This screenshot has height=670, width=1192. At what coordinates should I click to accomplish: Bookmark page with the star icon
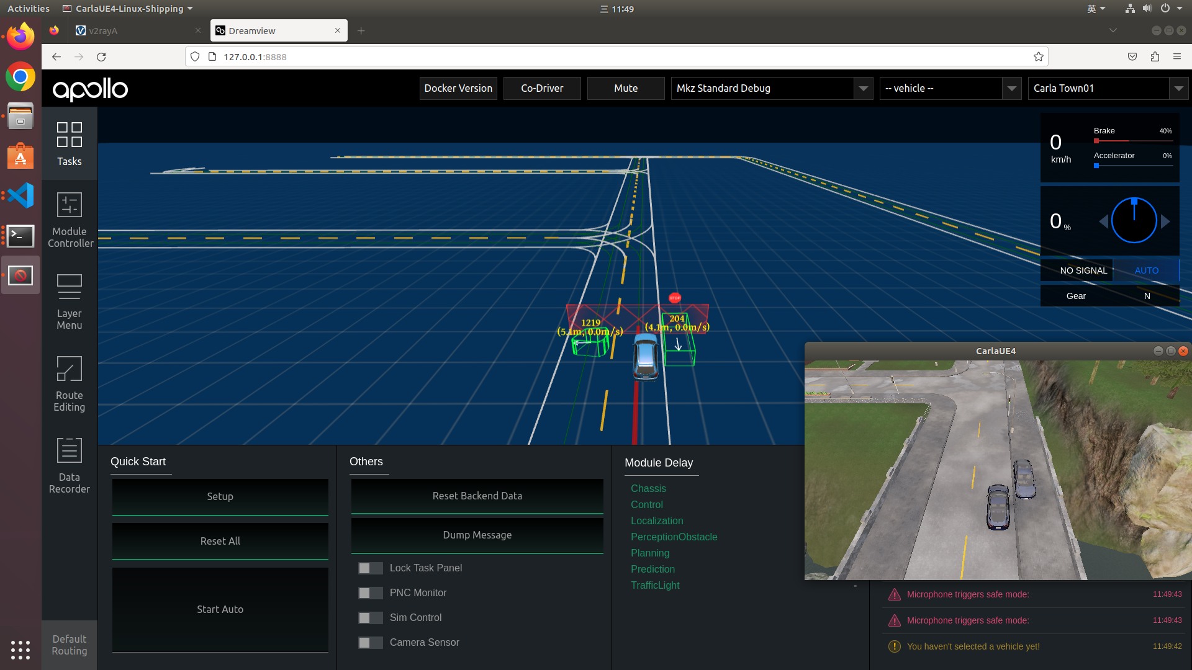pyautogui.click(x=1038, y=57)
